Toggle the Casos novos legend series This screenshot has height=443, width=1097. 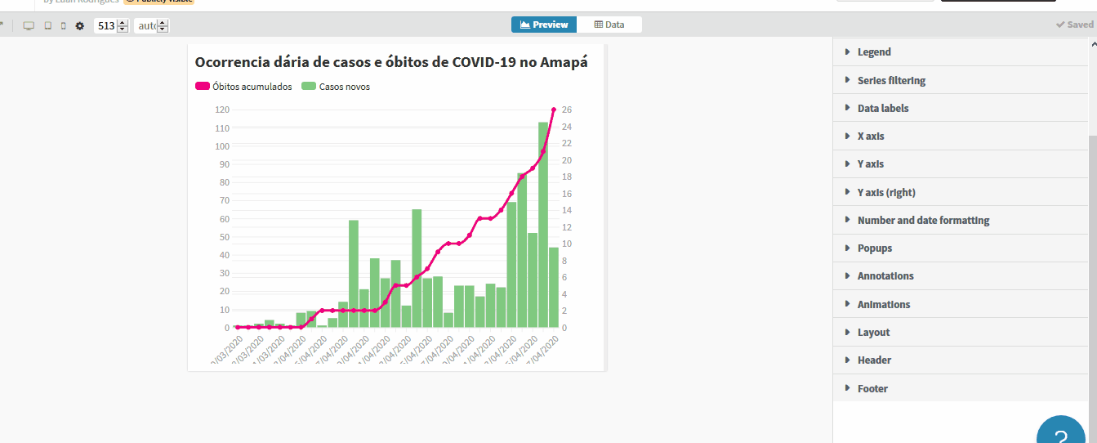pos(336,87)
